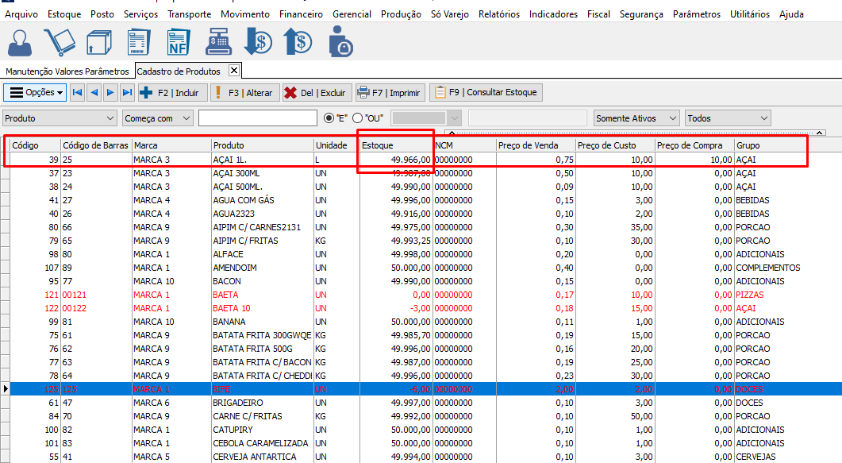842x463 pixels.
Task: Click the search text input field
Action: [257, 118]
